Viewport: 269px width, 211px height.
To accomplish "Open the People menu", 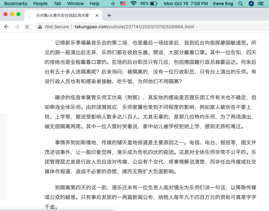I will pos(40,4).
